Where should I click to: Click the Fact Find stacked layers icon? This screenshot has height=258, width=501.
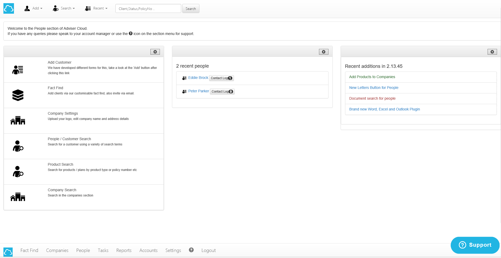pyautogui.click(x=18, y=95)
